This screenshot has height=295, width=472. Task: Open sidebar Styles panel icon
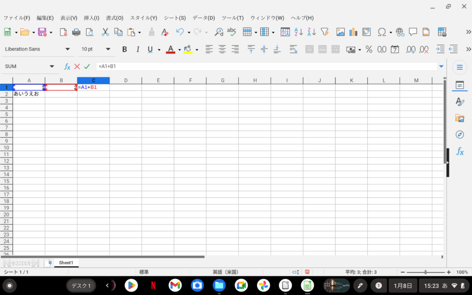459,101
